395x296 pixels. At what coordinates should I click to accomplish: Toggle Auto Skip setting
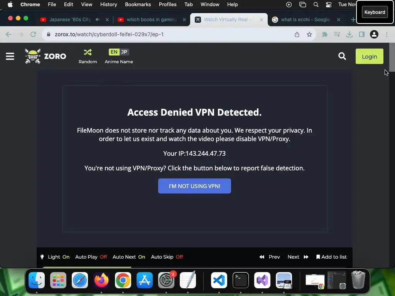[167, 257]
